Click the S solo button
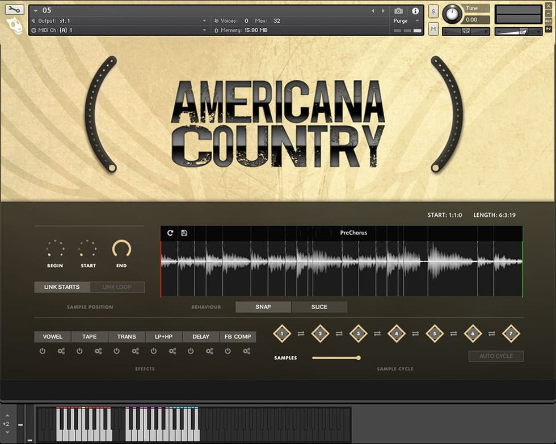Screen dimensions: 556x444 coord(433,12)
